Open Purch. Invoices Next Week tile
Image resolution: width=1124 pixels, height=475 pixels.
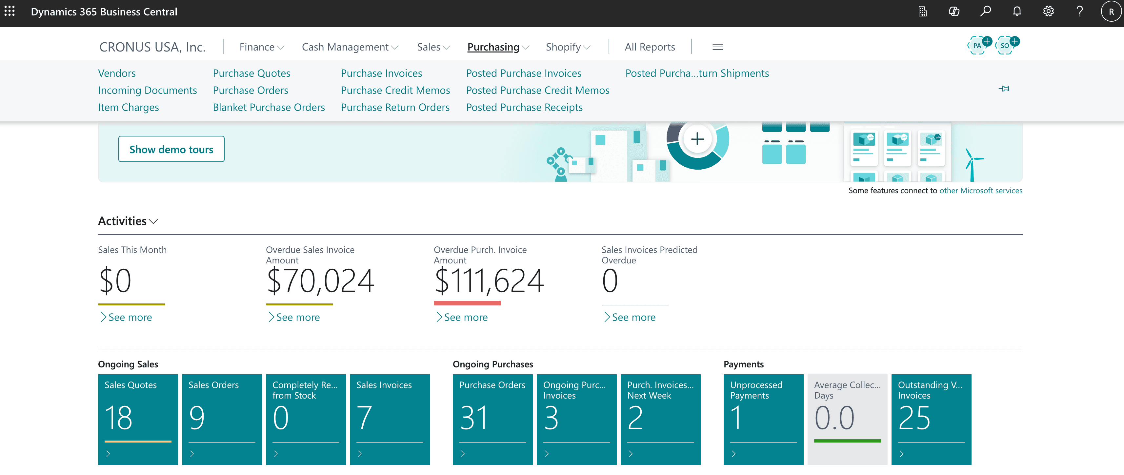point(661,420)
